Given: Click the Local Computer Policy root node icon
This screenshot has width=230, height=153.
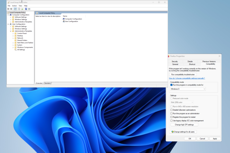Looking at the screenshot, I should (x=8, y=12).
